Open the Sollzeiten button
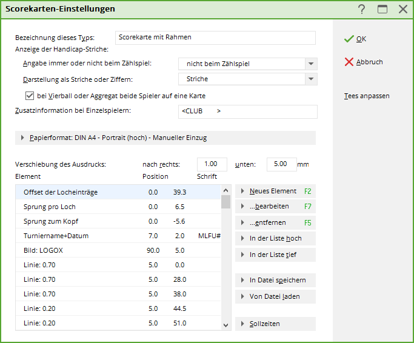The height and width of the screenshot is (343, 414). coord(275,324)
